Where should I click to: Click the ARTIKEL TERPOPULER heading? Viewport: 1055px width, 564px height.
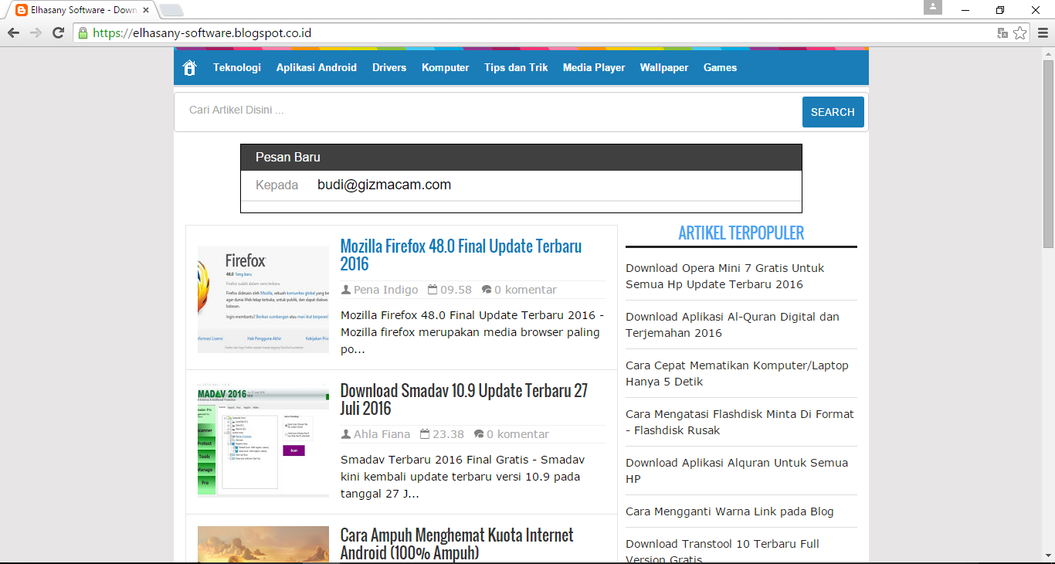[x=741, y=233]
